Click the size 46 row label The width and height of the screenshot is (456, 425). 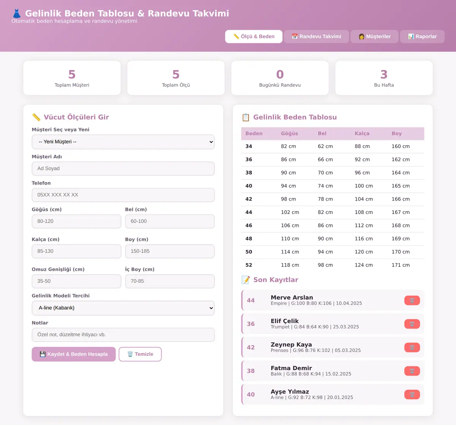pyautogui.click(x=249, y=225)
